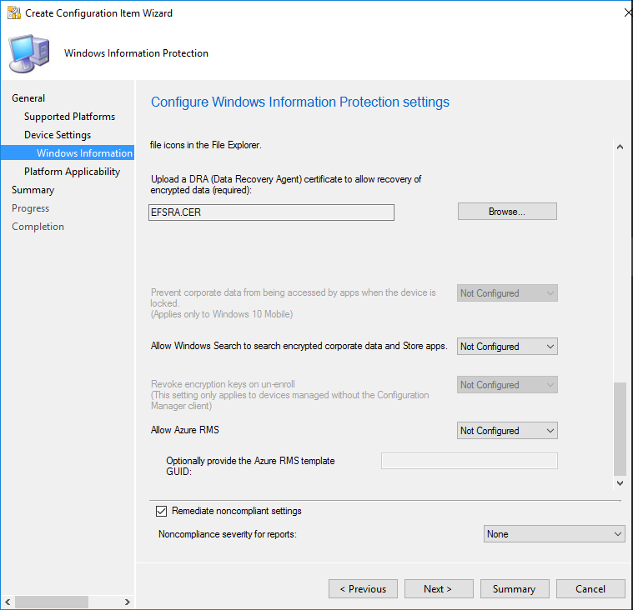Open the Device Settings step
Image resolution: width=633 pixels, height=610 pixels.
(58, 135)
